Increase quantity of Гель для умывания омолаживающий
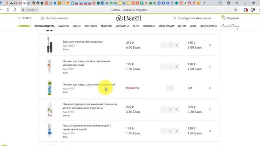Screen dimensions: 260x146 (x=176, y=131)
